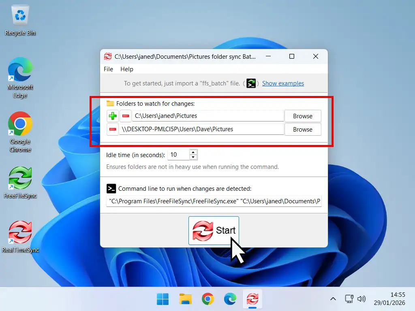Screen dimensions: 415x311
Task: Click the green plus to add a folder row
Action: [x=112, y=116]
